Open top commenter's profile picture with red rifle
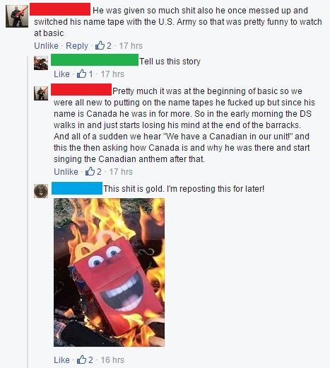 pos(17,16)
